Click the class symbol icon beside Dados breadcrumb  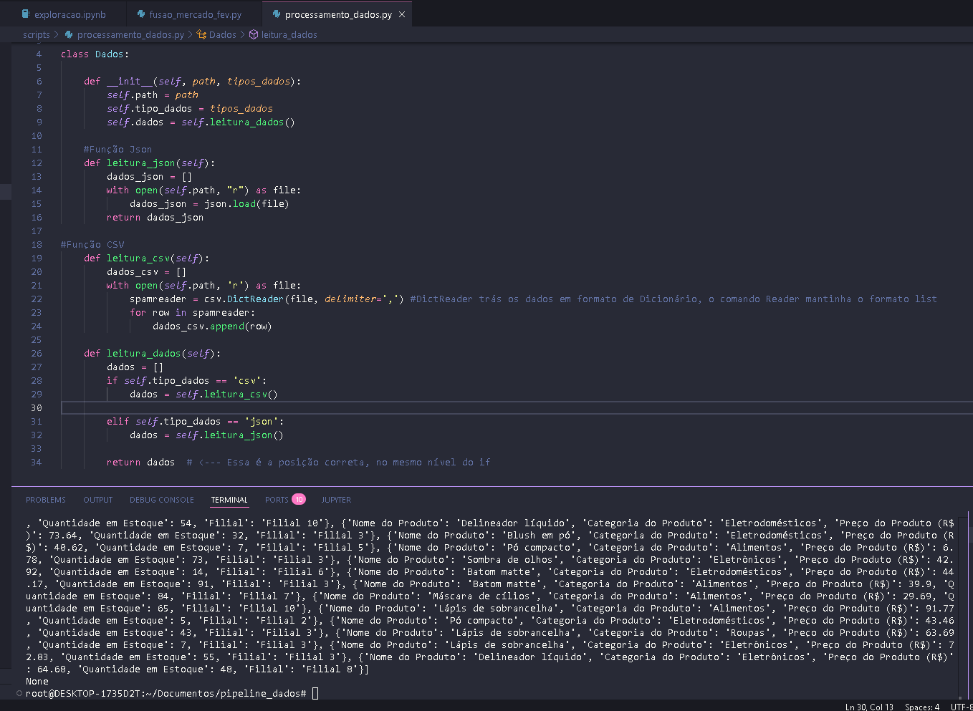tap(202, 34)
